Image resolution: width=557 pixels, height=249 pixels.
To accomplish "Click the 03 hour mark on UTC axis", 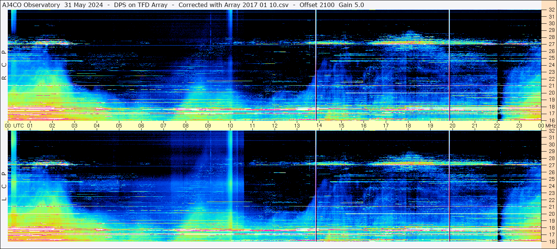I will [74, 126].
